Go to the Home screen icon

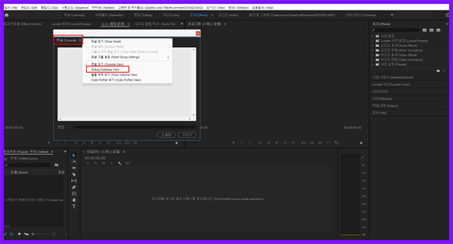6,15
